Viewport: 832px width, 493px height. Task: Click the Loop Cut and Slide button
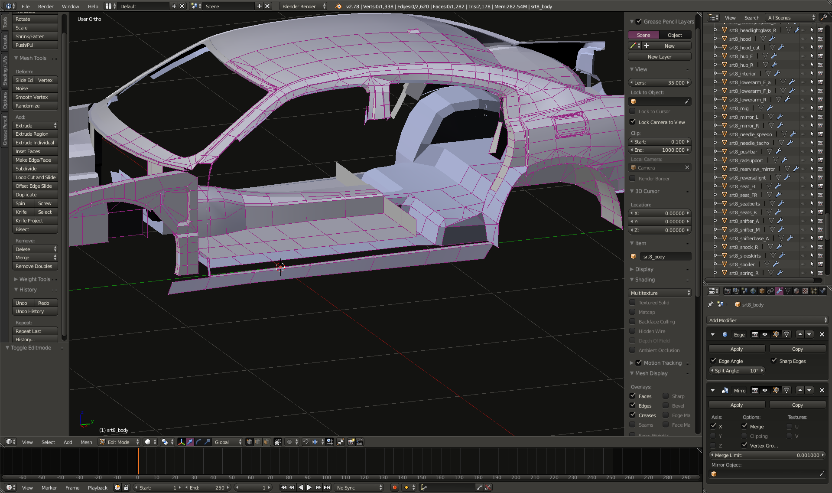pos(35,177)
